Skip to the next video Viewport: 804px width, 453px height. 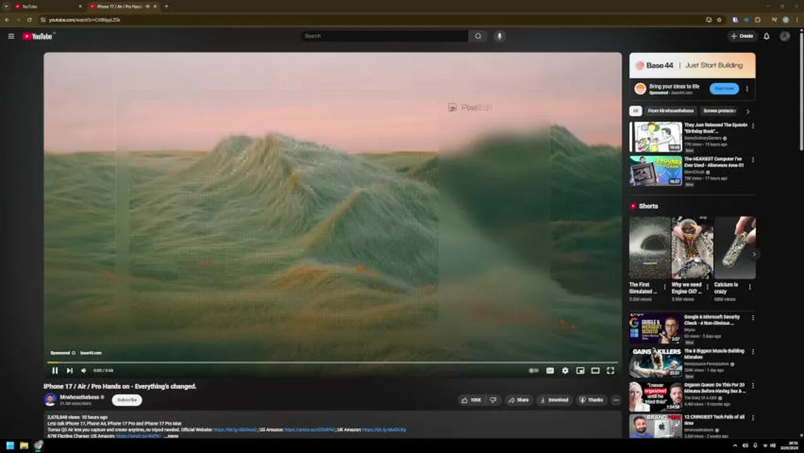pyautogui.click(x=69, y=371)
